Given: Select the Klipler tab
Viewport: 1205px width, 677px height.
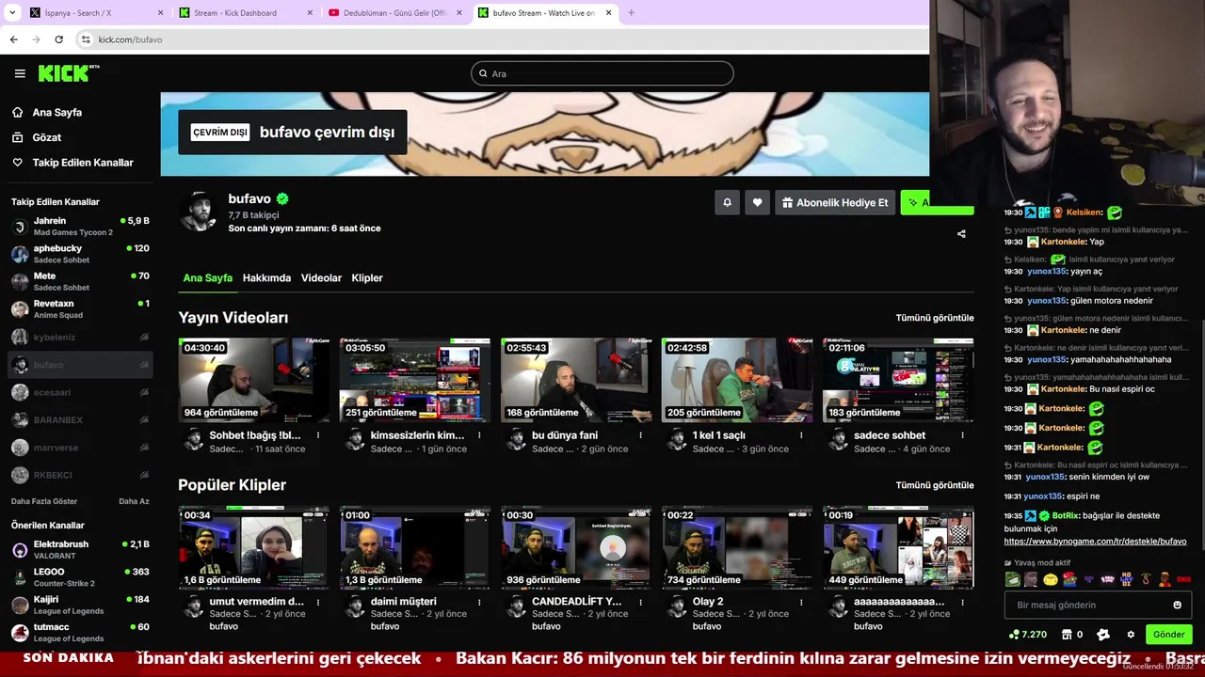Looking at the screenshot, I should 367,278.
